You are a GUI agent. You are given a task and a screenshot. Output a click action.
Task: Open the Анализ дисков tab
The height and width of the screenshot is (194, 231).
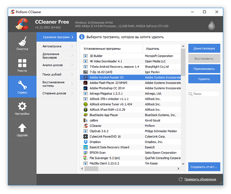(x=56, y=65)
